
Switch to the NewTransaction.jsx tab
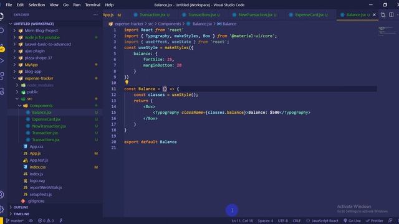(x=255, y=15)
